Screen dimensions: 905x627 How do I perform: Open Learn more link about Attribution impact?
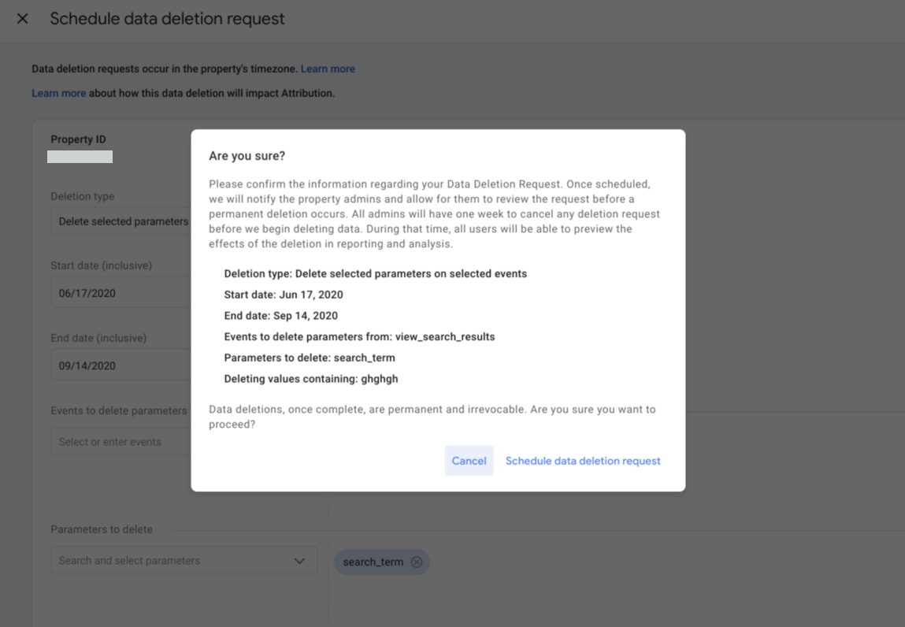click(58, 93)
